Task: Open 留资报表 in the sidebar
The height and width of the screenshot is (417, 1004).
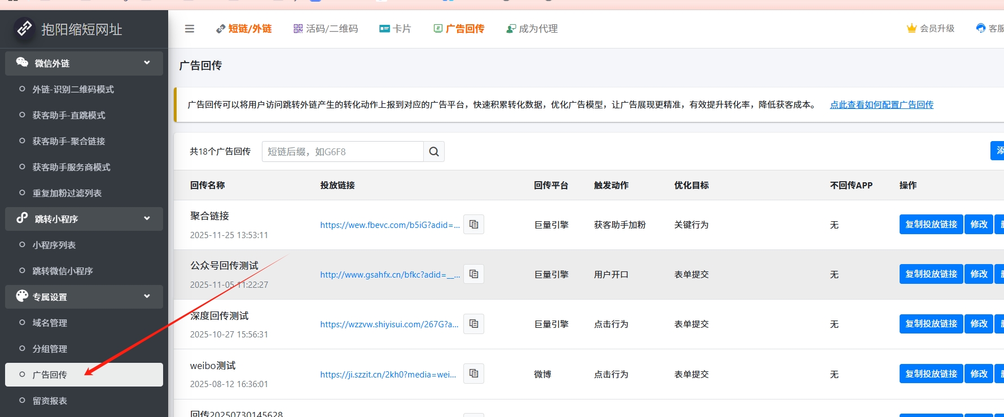Action: point(50,401)
